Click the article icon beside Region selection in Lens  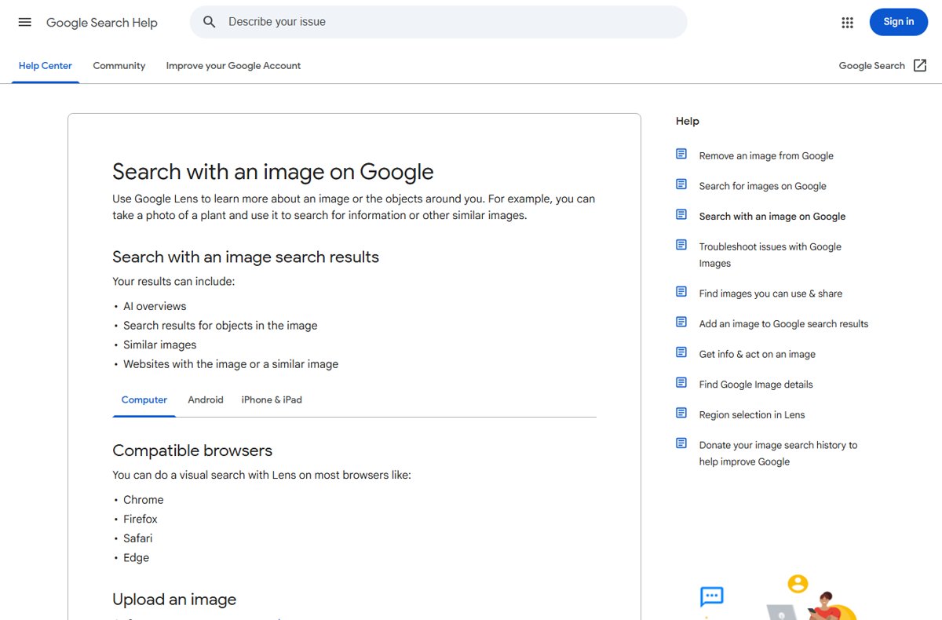[681, 413]
